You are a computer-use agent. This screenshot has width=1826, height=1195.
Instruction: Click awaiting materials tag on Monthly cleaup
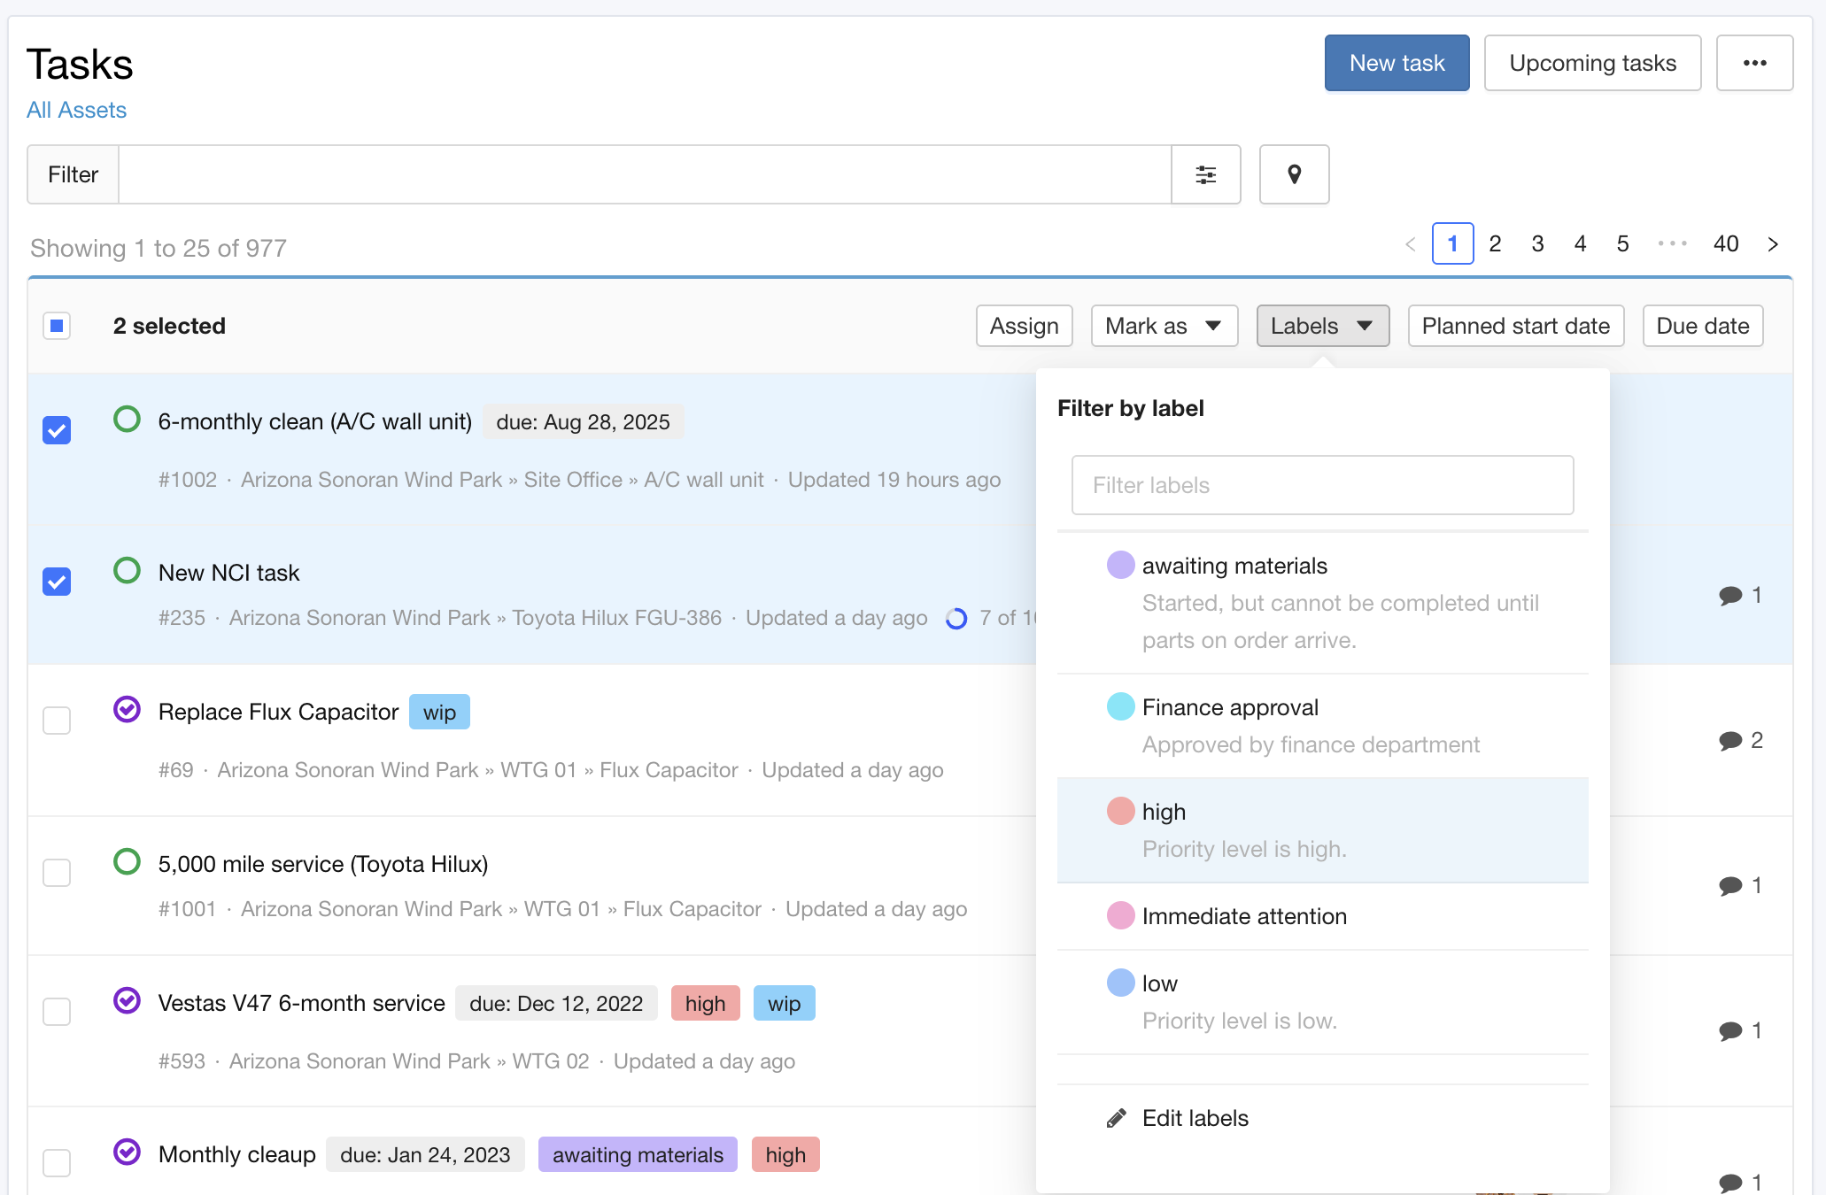pyautogui.click(x=638, y=1155)
